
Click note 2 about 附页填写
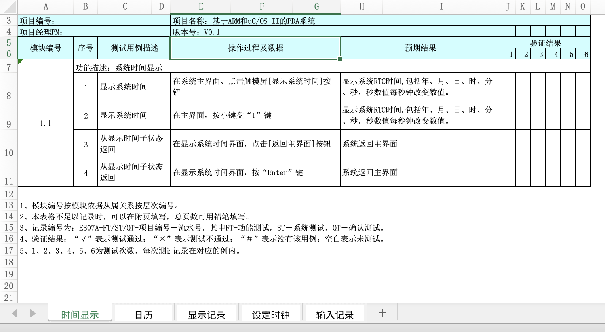click(x=135, y=217)
